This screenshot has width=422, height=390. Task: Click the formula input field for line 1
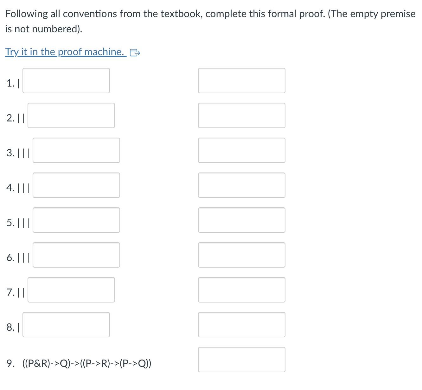(x=66, y=81)
